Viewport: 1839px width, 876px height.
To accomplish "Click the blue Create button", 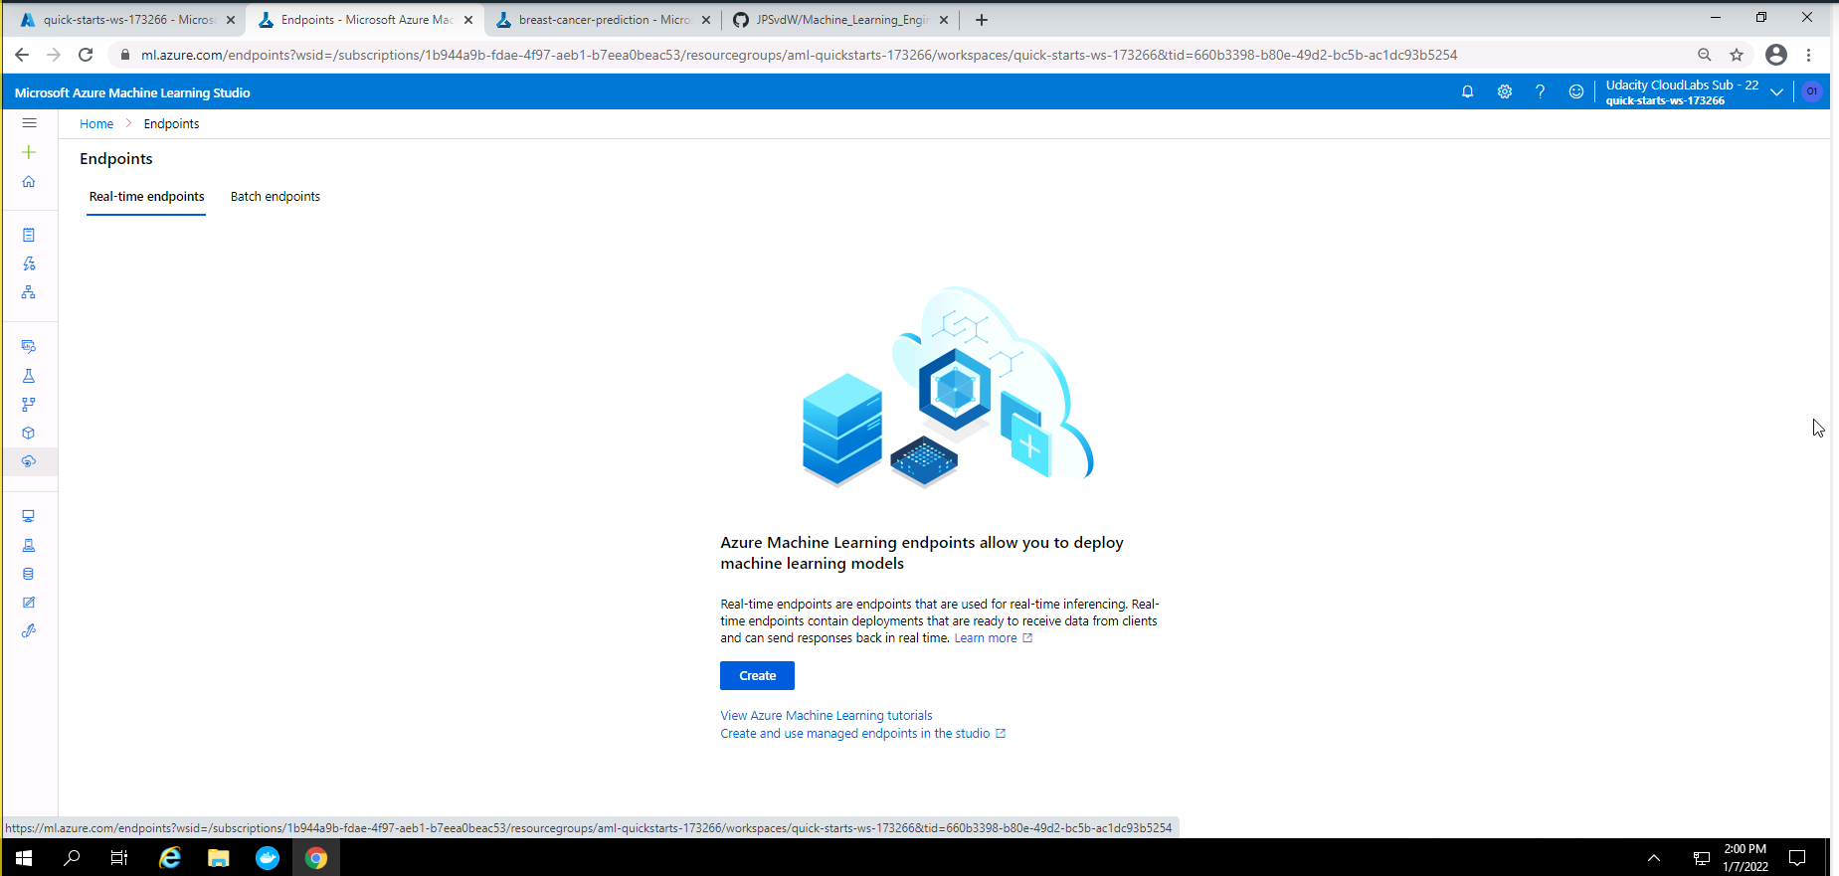I will [x=757, y=676].
